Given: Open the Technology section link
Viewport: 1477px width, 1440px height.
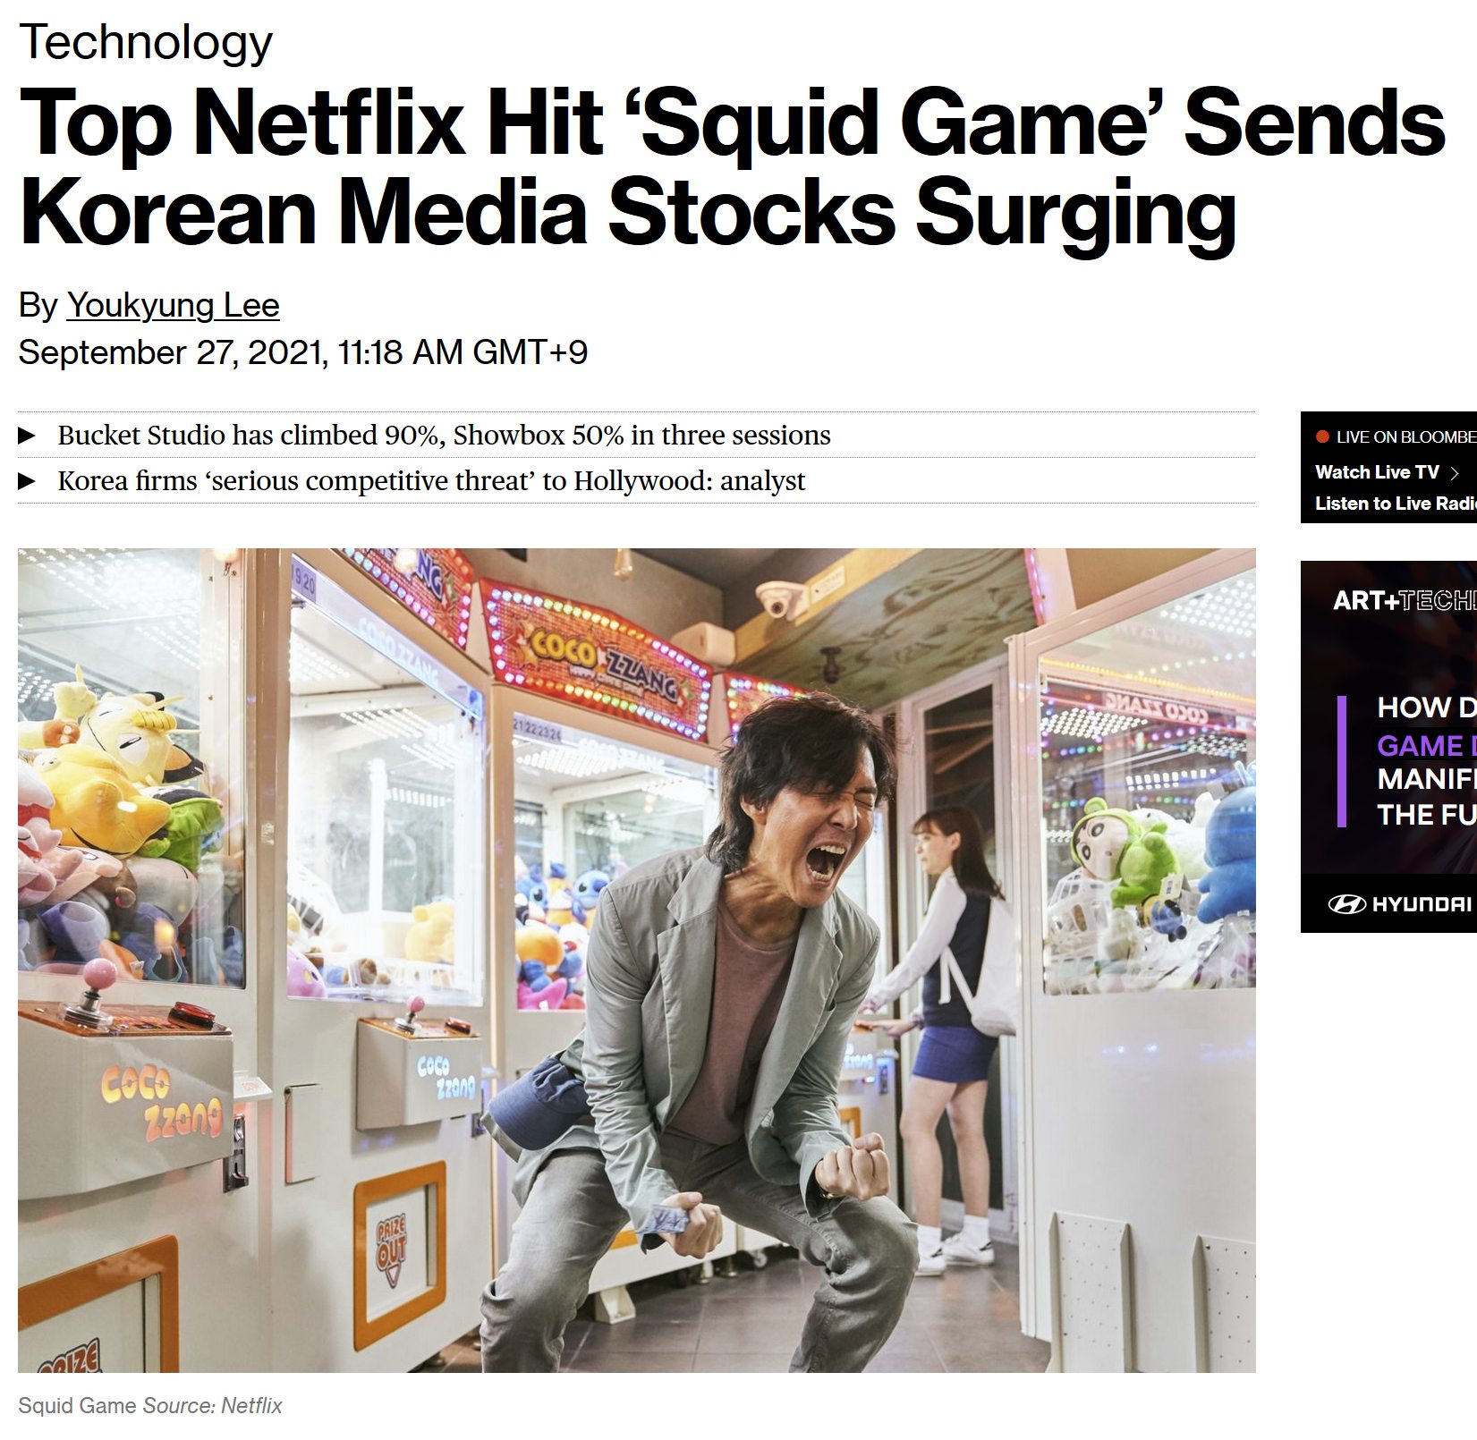Looking at the screenshot, I should point(146,42).
